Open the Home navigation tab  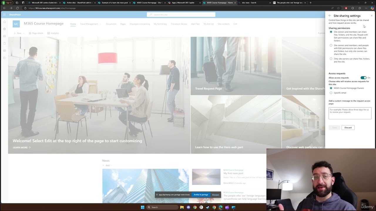point(73,24)
